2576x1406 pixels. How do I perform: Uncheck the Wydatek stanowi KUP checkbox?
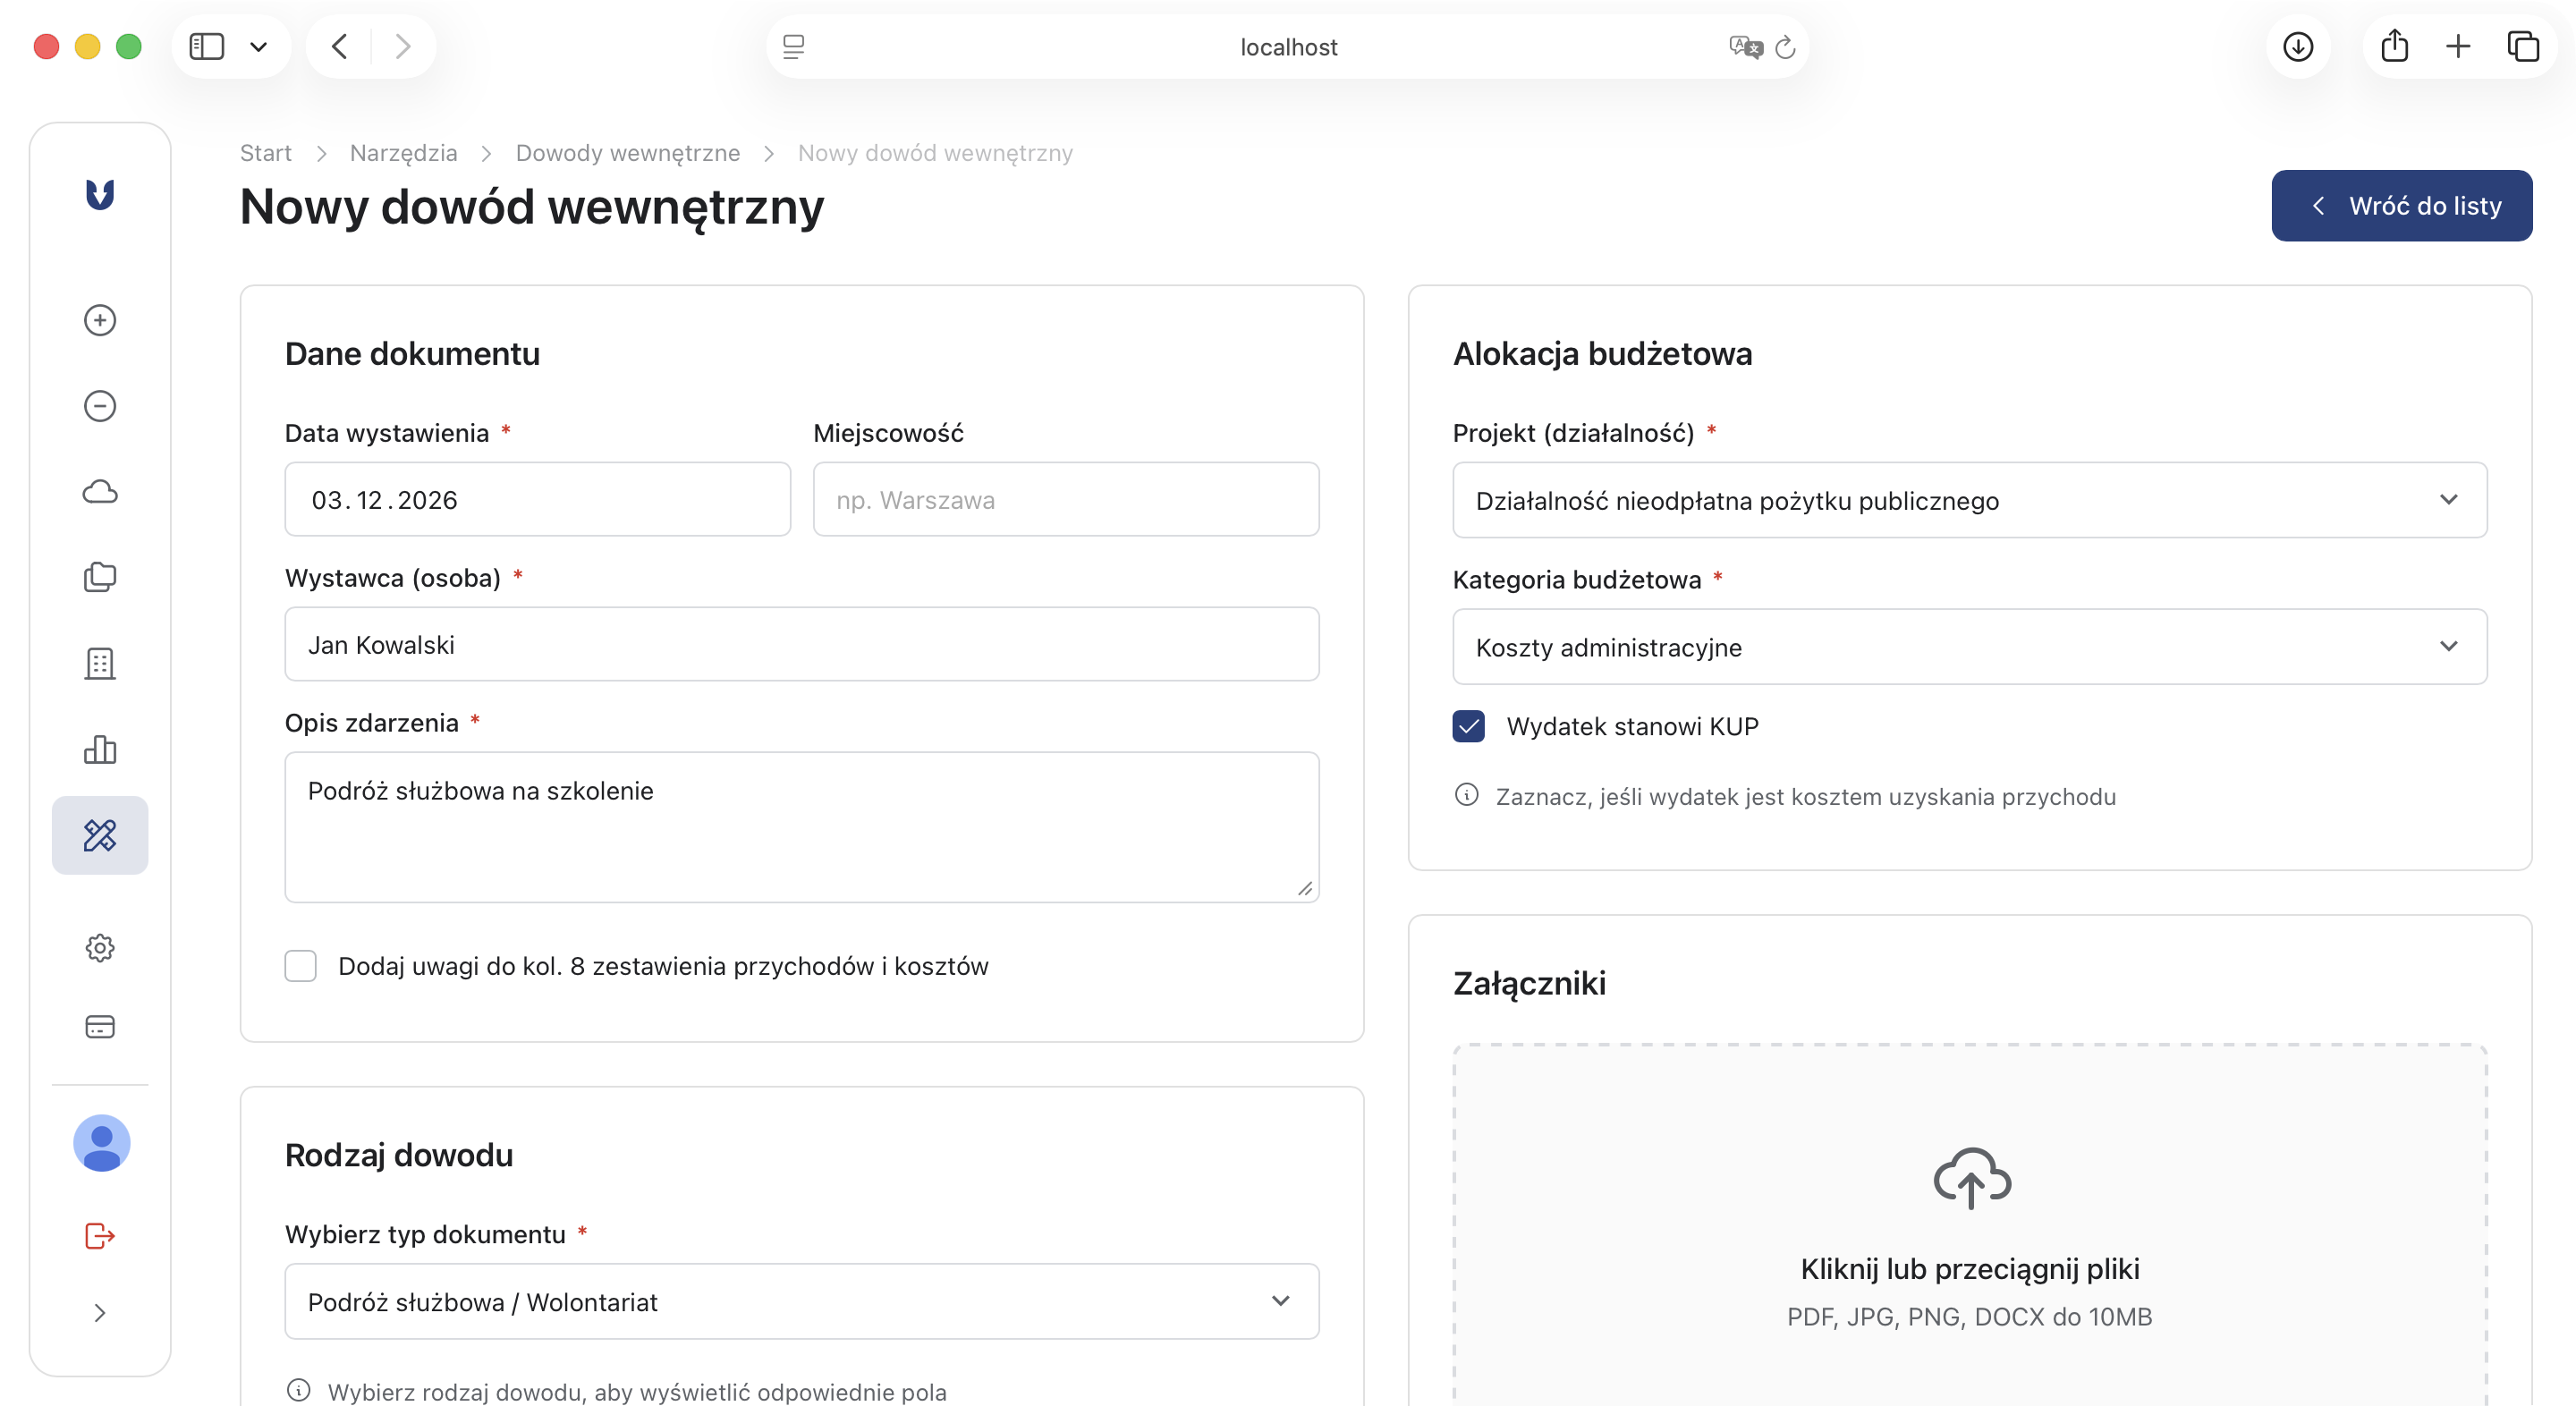click(1468, 726)
